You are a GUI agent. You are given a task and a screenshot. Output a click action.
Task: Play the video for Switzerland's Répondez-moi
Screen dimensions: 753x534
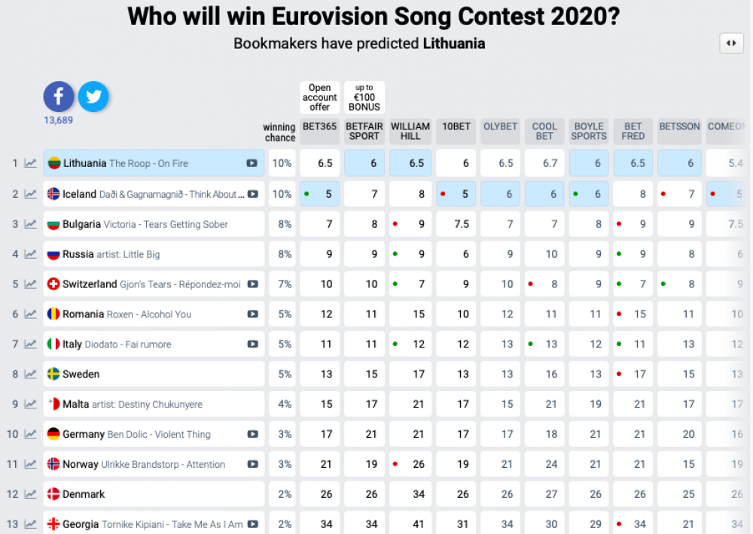(x=252, y=284)
